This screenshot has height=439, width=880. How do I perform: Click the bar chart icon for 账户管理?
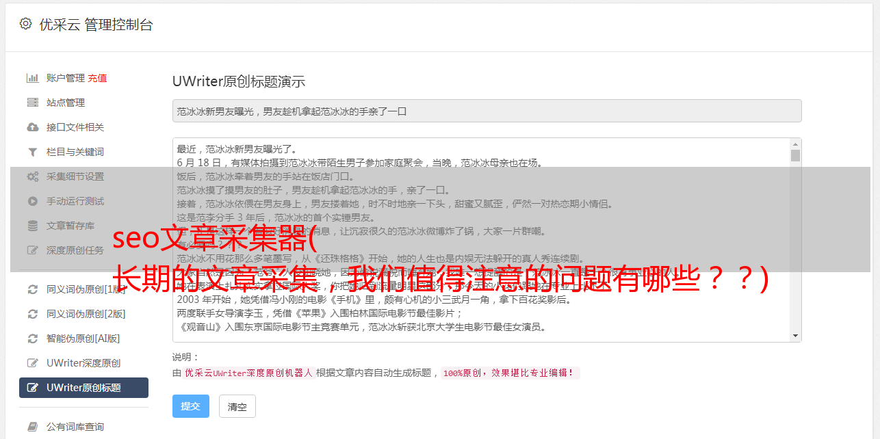32,78
